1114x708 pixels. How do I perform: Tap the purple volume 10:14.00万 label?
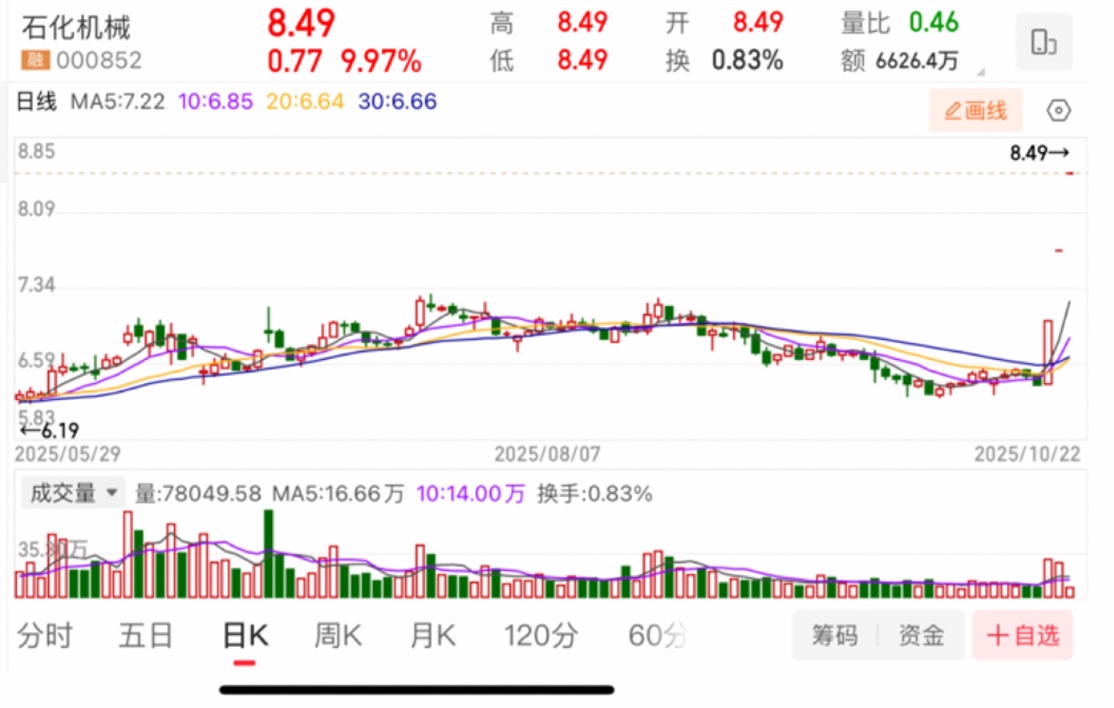pos(471,494)
